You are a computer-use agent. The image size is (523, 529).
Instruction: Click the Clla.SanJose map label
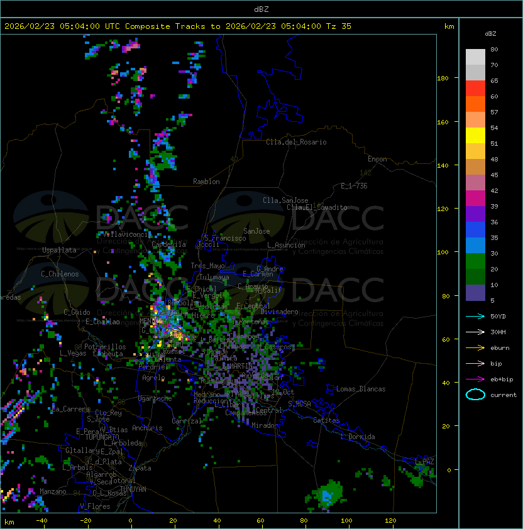pyautogui.click(x=285, y=200)
